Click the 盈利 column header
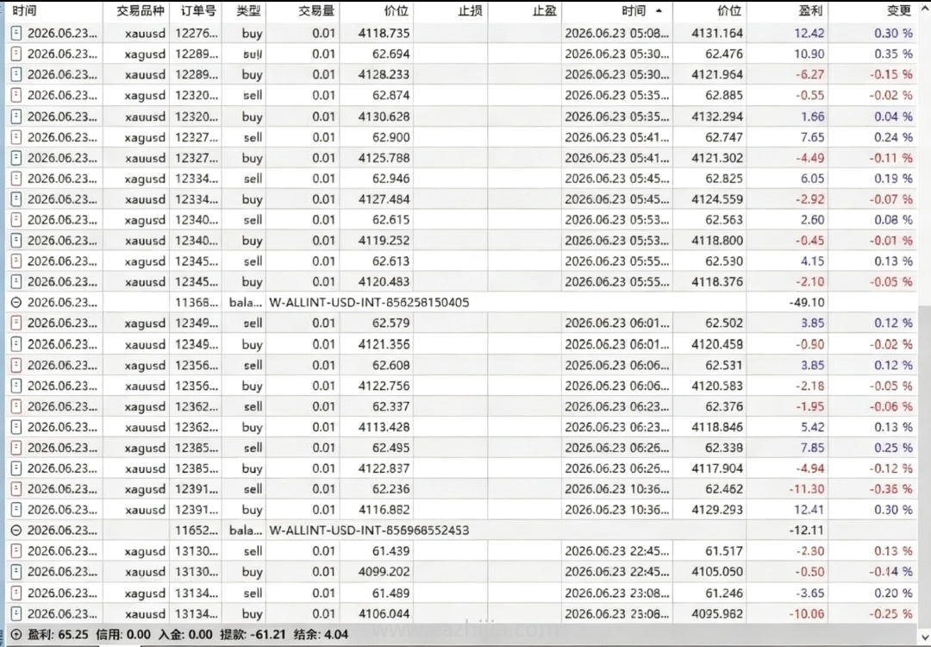The height and width of the screenshot is (647, 931). 809,10
